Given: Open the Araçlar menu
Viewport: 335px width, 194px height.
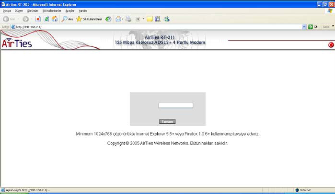Looking at the screenshot, I should click(70, 11).
